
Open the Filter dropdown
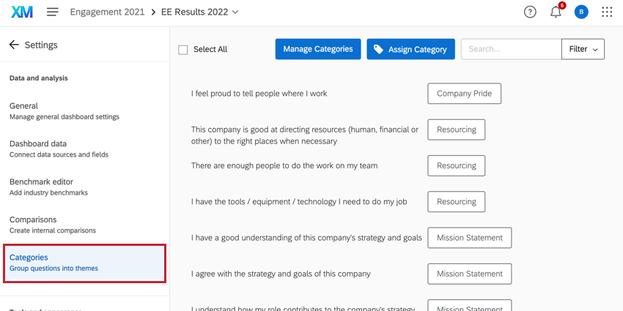click(583, 49)
